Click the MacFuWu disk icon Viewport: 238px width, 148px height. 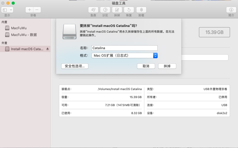pos(7,28)
